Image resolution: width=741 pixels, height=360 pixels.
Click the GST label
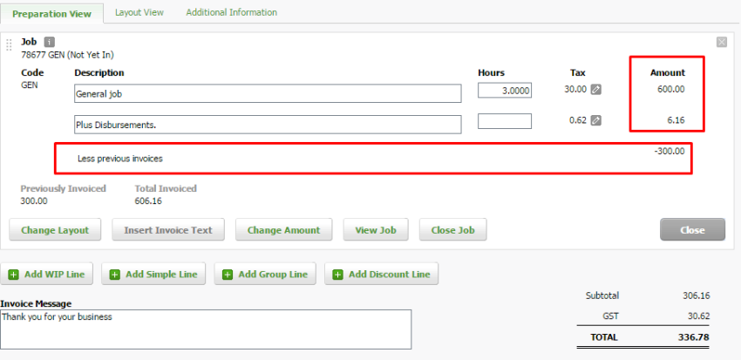[x=611, y=316]
